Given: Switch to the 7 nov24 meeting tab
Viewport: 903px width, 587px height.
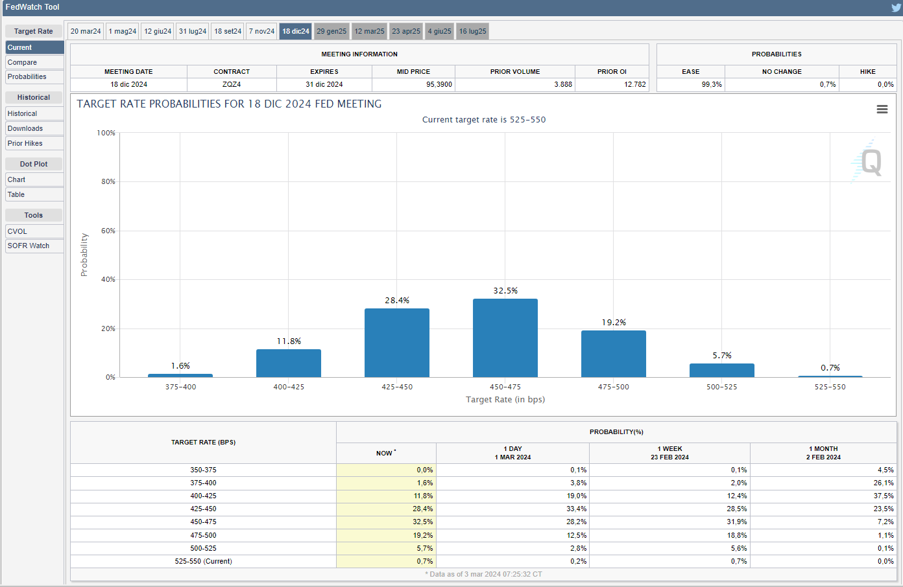Looking at the screenshot, I should [261, 31].
